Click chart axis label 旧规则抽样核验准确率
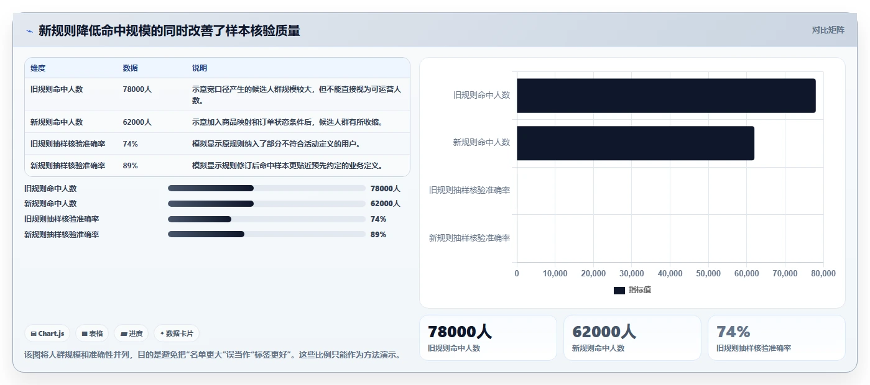 [x=470, y=190]
